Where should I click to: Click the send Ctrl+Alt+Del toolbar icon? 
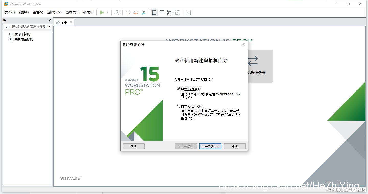(117, 13)
